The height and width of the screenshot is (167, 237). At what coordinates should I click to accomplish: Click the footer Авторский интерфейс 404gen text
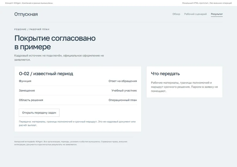[x=71, y=143]
